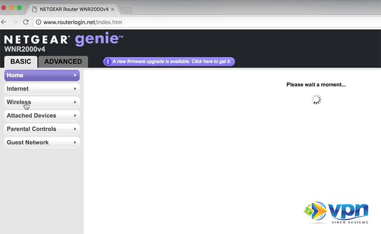Click the exclamation icon in firmware notice
The height and width of the screenshot is (234, 381).
108,62
